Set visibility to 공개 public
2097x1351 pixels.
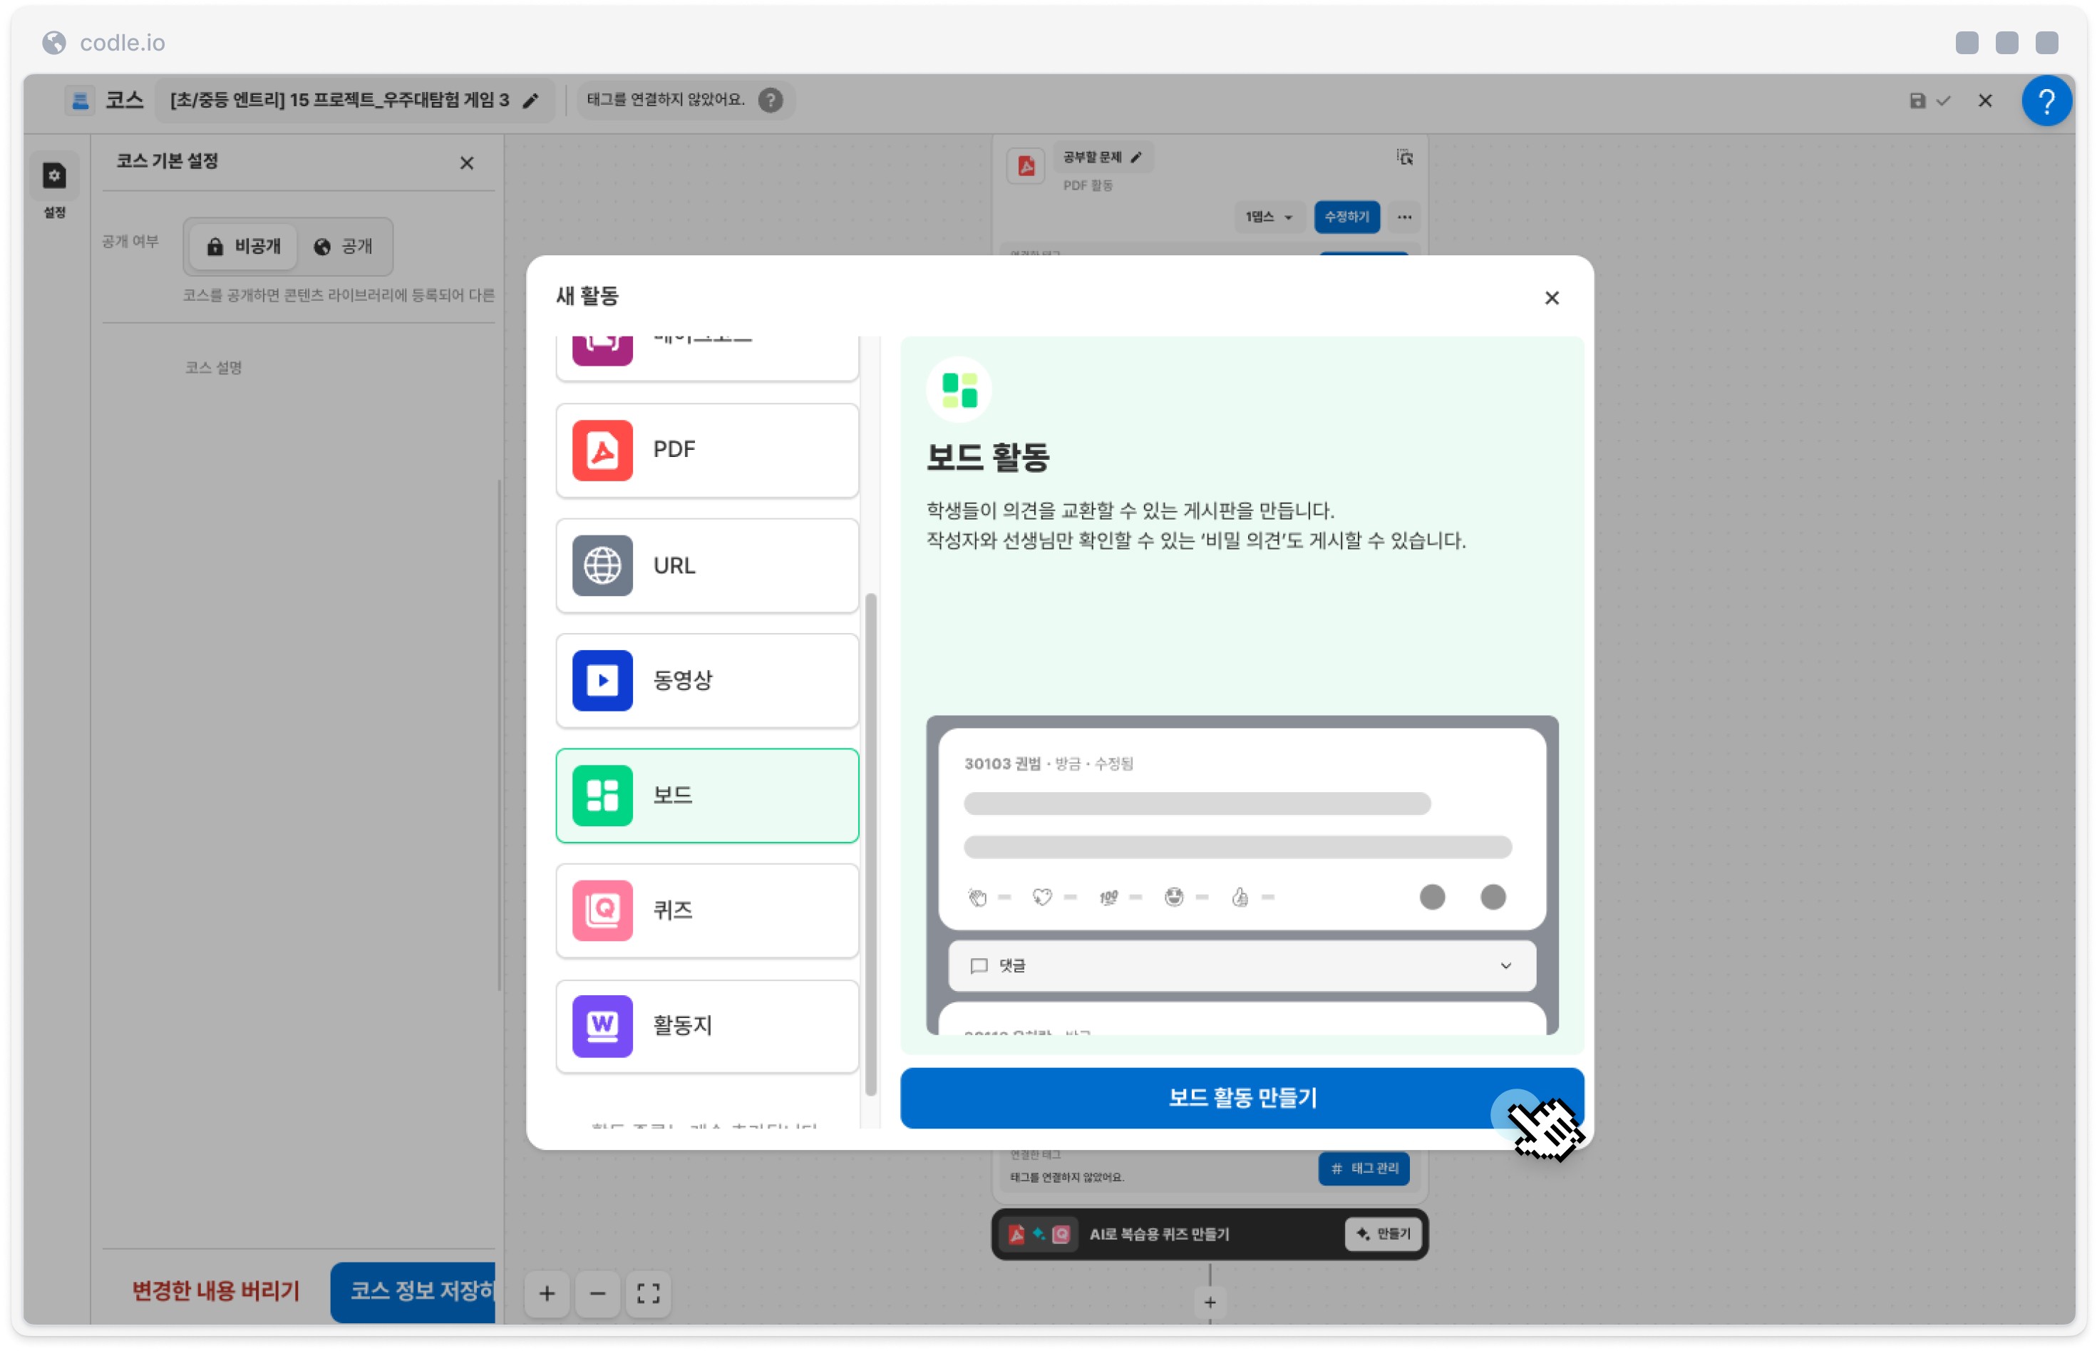[x=344, y=247]
